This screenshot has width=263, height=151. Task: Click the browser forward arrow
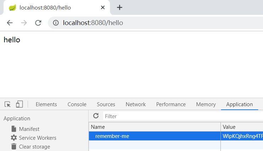[x=24, y=23]
